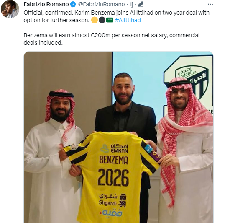Click the Fabrizio Romano display name

pyautogui.click(x=46, y=4)
